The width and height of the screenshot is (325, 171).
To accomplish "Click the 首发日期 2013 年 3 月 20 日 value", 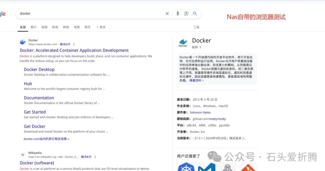I will click(x=205, y=100).
